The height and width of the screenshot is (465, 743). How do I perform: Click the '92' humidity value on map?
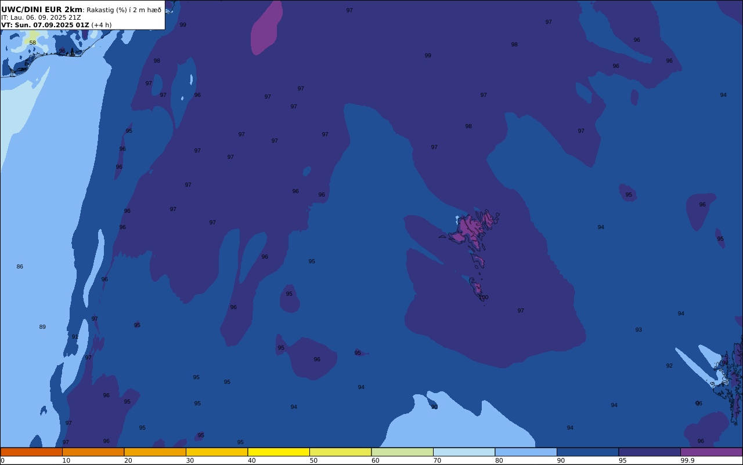pyautogui.click(x=669, y=366)
